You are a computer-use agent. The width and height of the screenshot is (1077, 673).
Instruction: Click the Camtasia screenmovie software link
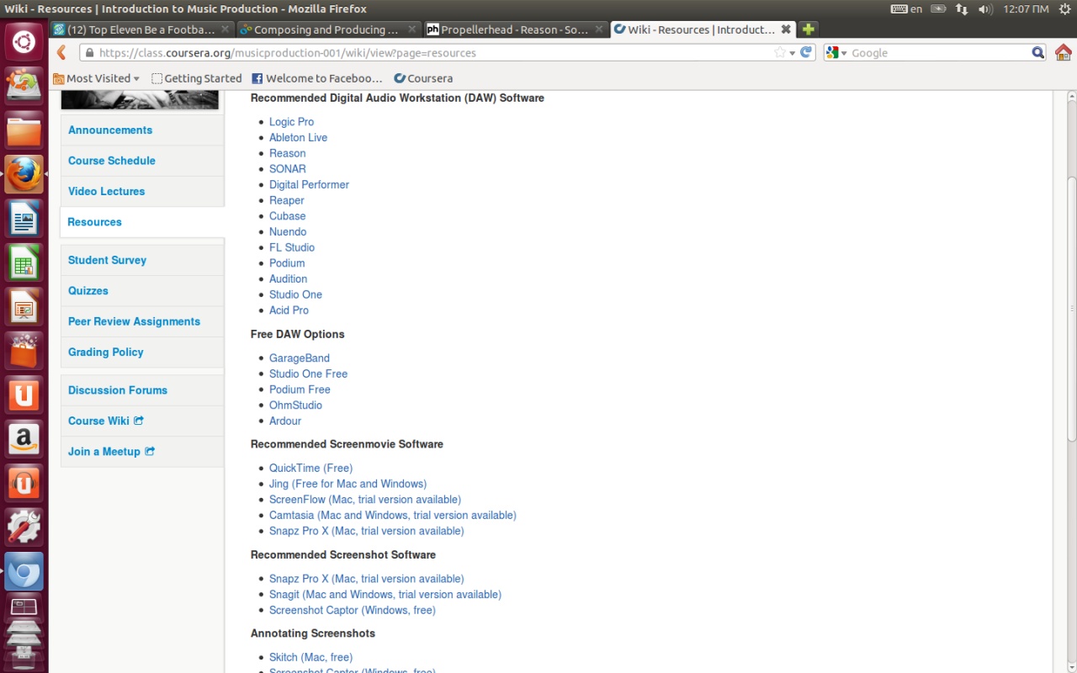point(393,516)
